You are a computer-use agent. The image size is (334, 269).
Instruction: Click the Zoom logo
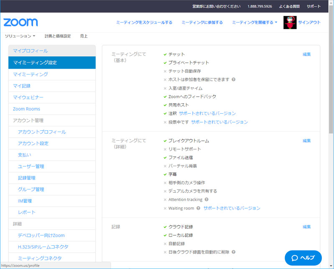pyautogui.click(x=20, y=22)
